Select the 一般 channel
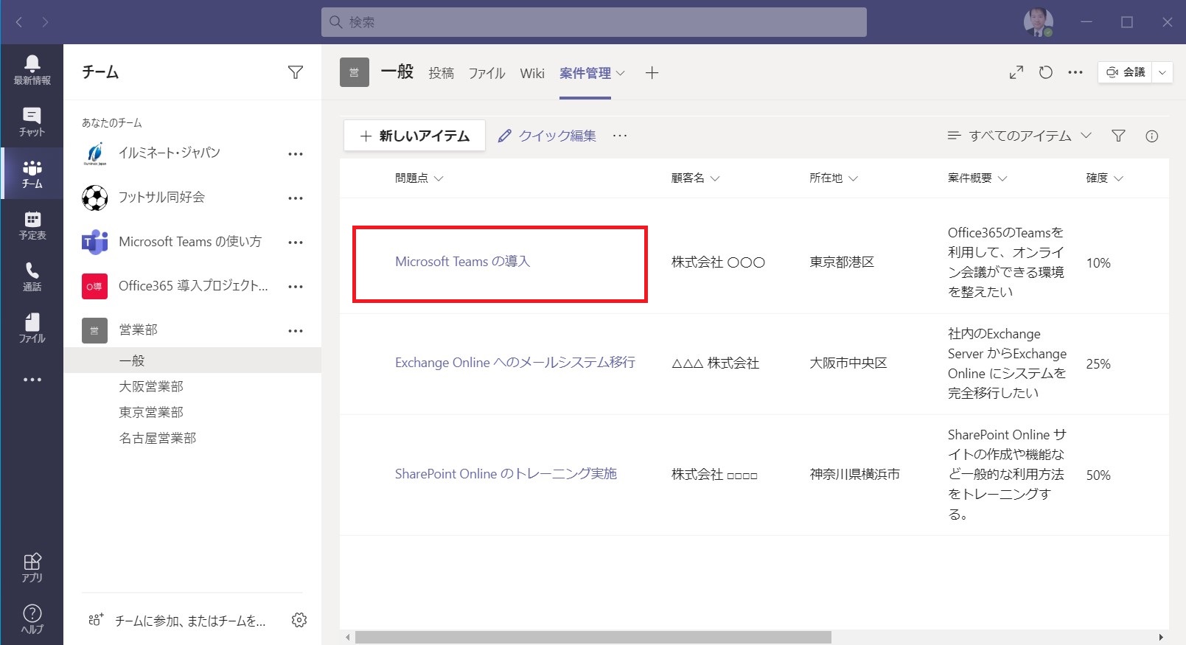Viewport: 1186px width, 645px height. click(x=192, y=360)
